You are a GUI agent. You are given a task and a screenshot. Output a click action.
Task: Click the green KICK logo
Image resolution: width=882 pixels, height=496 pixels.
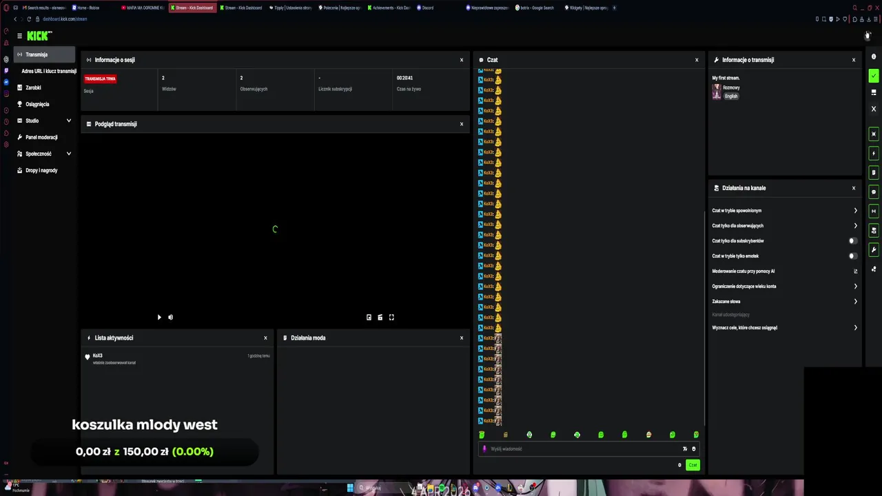[39, 36]
